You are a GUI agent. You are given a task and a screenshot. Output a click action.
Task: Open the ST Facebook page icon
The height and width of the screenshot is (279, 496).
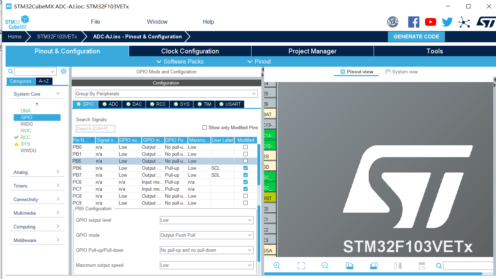[414, 22]
